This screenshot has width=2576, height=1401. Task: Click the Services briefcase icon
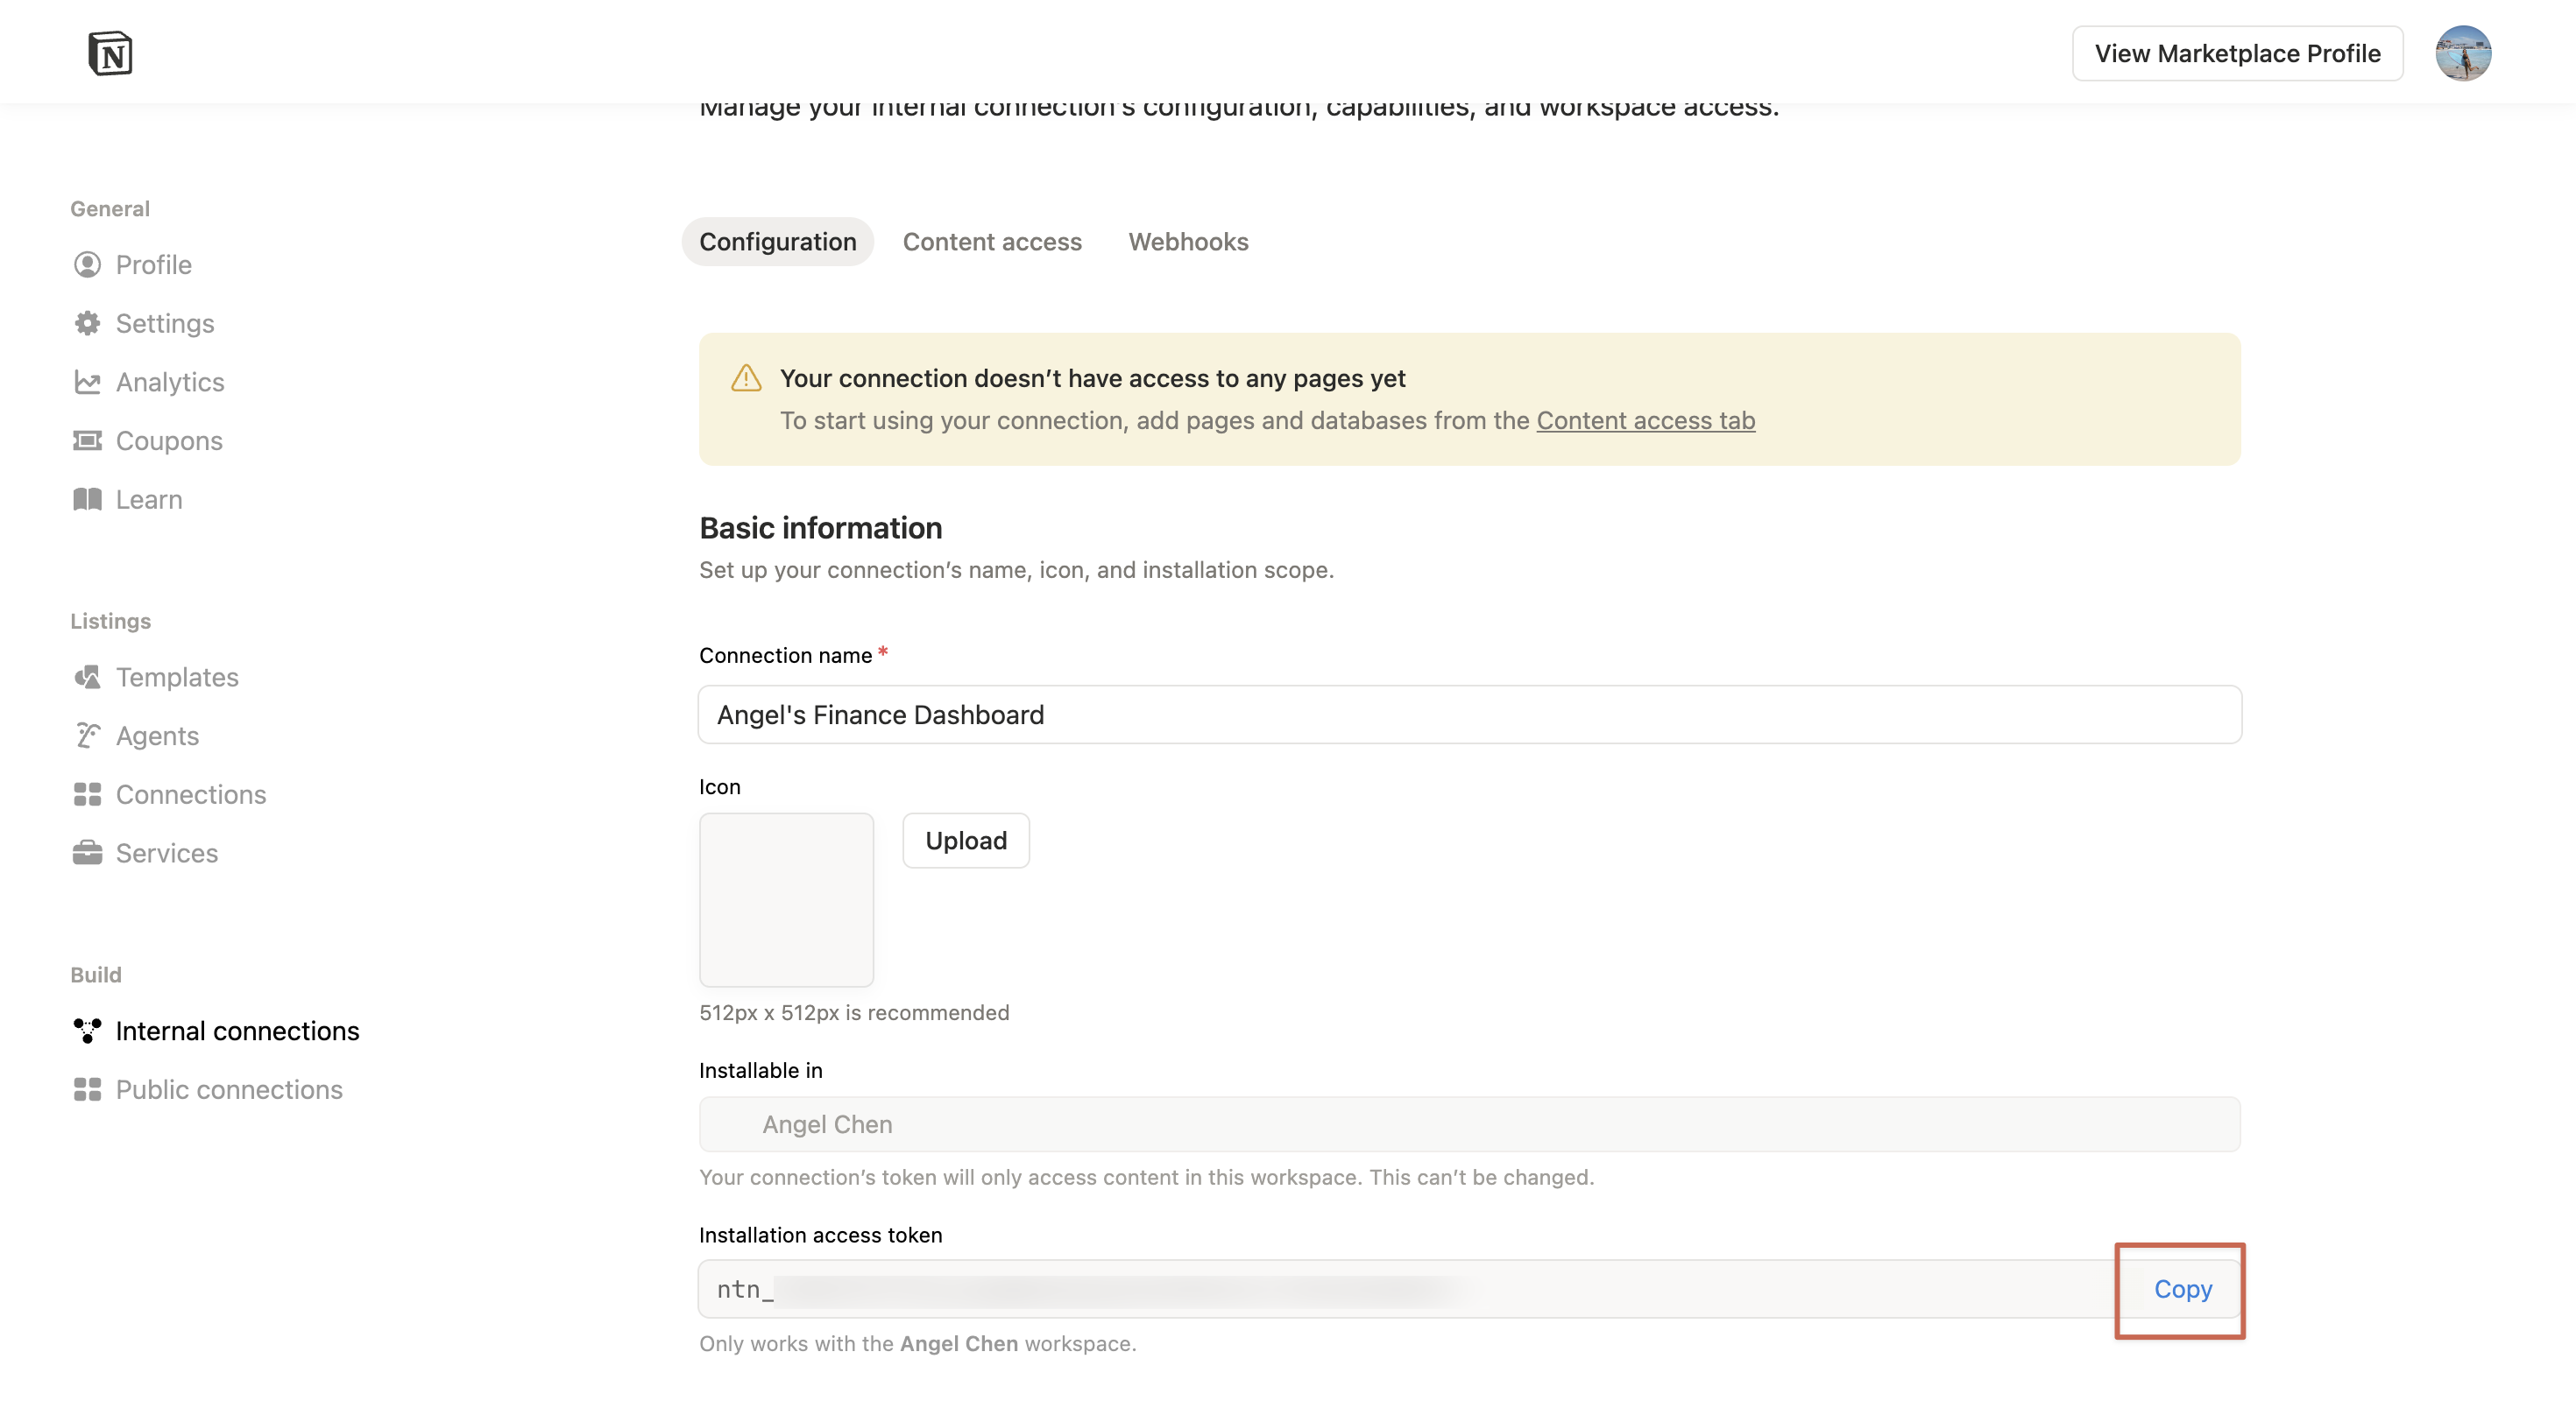point(87,854)
